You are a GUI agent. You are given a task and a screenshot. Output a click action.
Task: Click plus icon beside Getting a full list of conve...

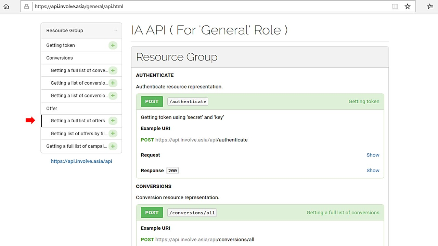(113, 70)
